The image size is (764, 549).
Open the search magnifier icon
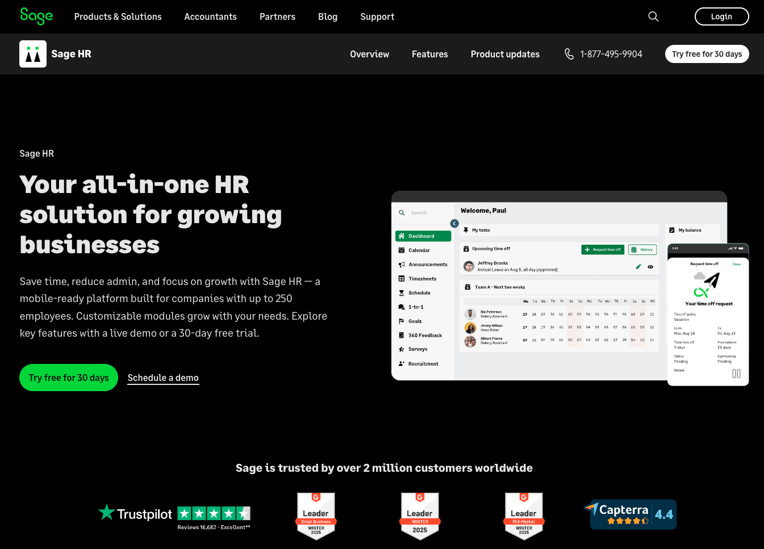pos(653,16)
